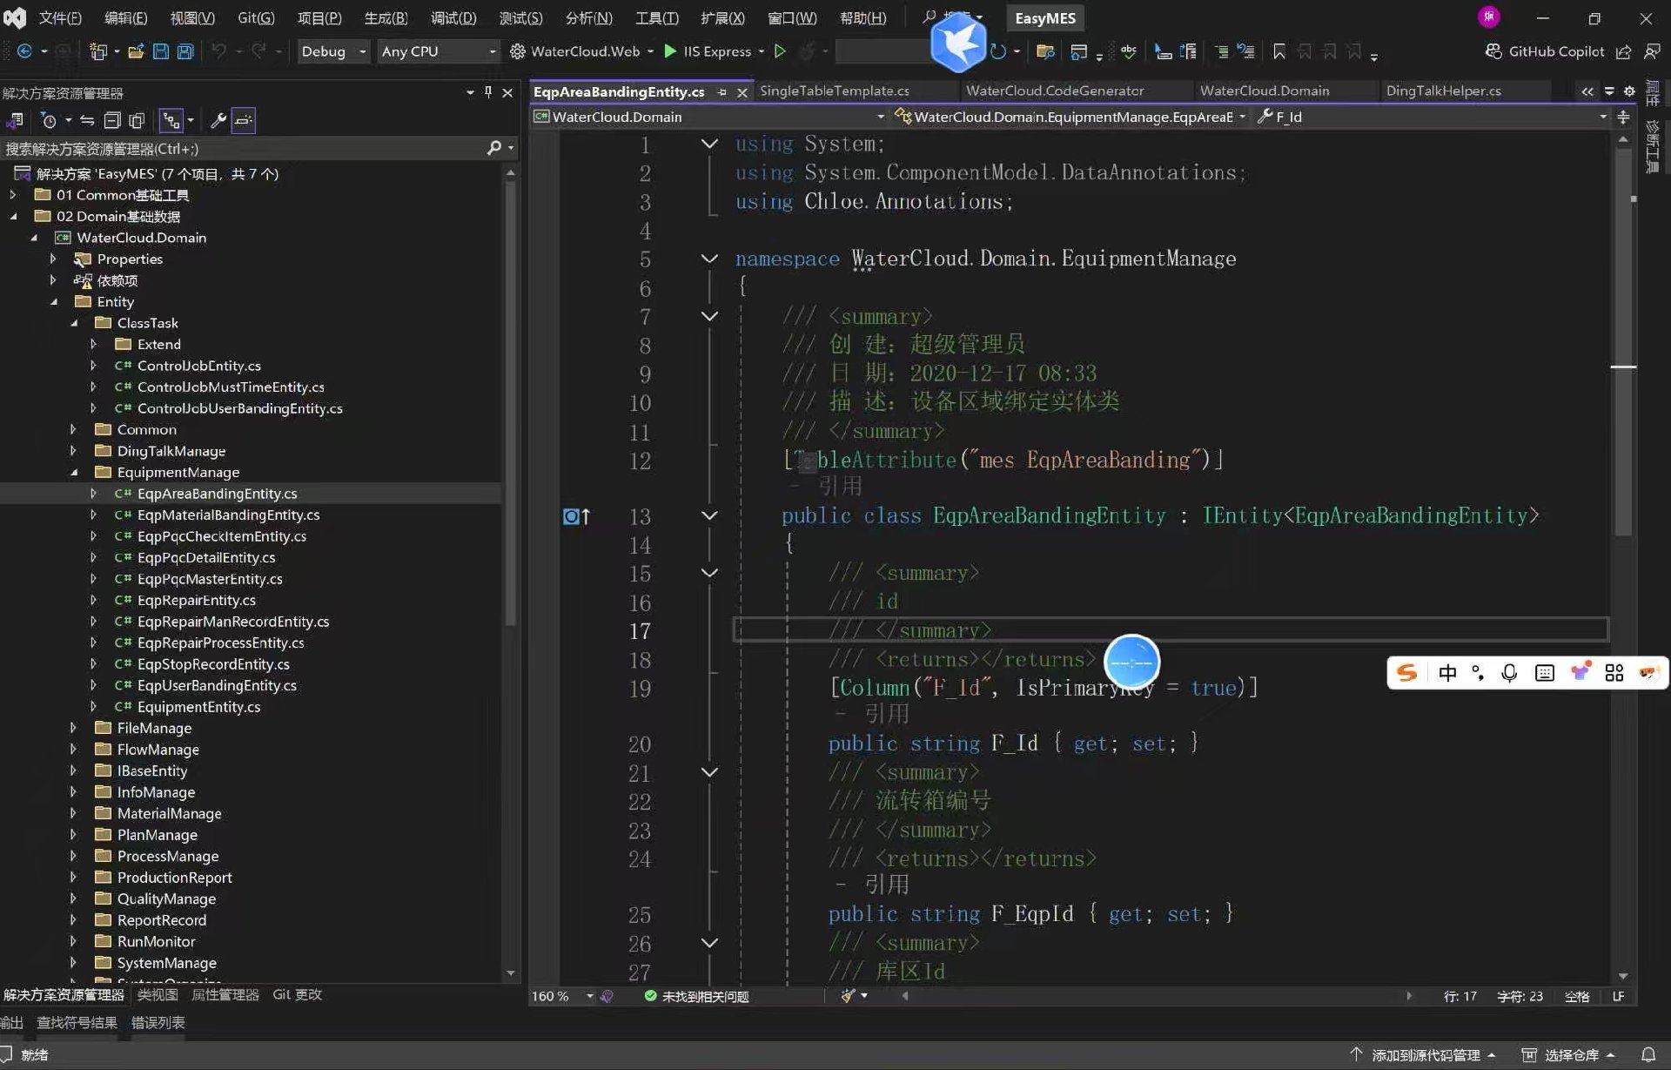Viewport: 1671px width, 1070px height.
Task: Click the Save All toolbar icon
Action: pyautogui.click(x=185, y=51)
